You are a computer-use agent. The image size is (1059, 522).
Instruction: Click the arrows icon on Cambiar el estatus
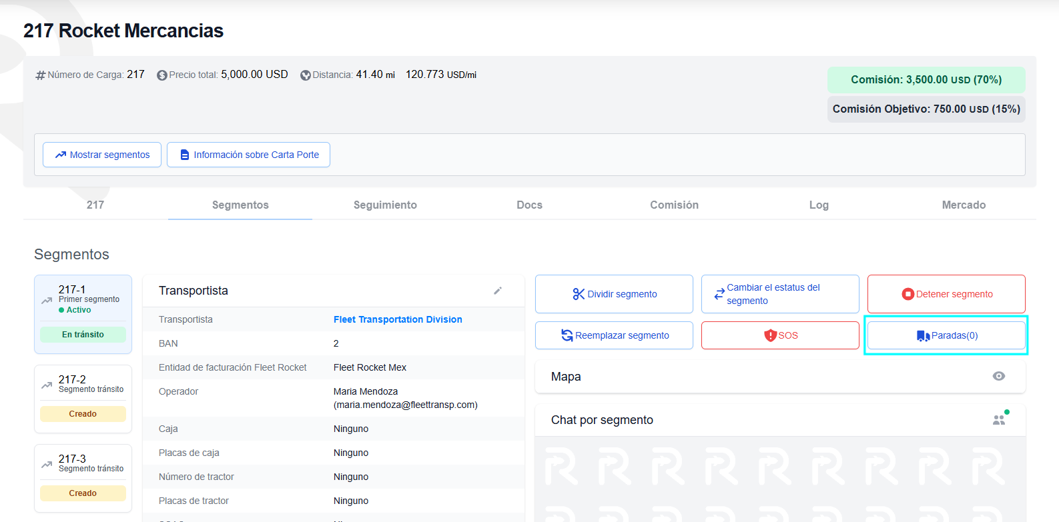tap(719, 294)
